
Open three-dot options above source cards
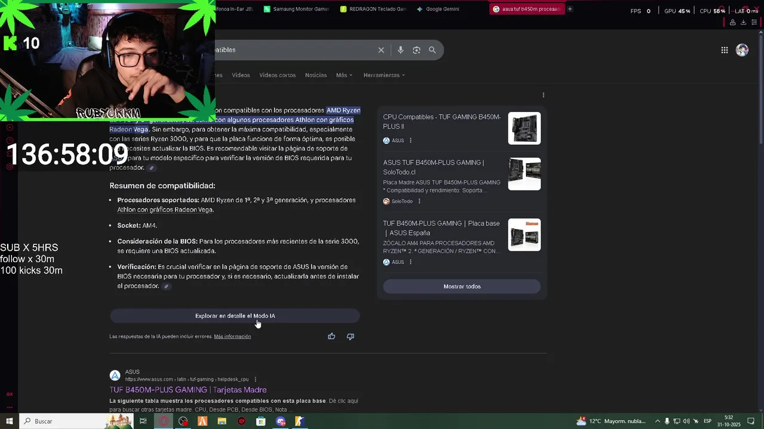click(x=543, y=95)
